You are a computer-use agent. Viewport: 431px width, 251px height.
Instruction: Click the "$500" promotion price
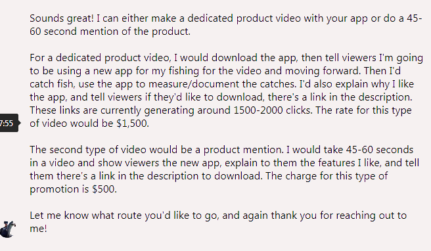104,189
